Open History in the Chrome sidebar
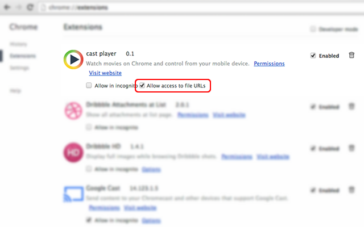Image resolution: width=364 pixels, height=227 pixels. click(18, 44)
